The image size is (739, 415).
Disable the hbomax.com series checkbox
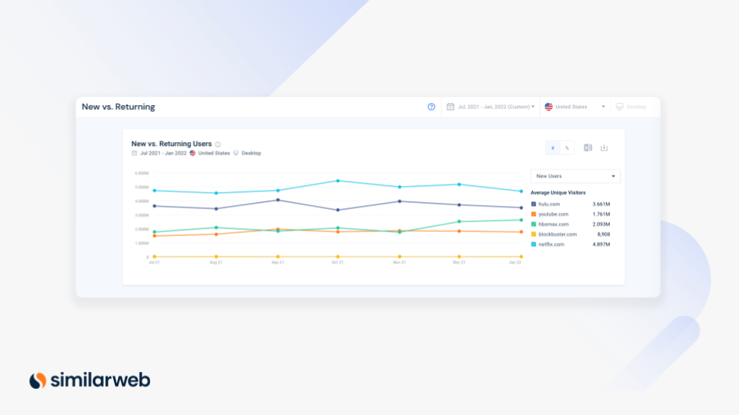534,224
